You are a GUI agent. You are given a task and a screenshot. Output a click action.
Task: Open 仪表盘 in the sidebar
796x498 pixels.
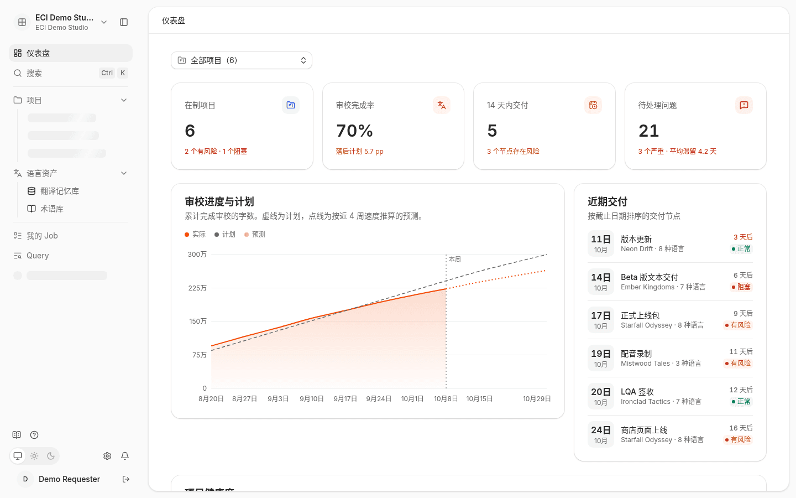(x=71, y=53)
